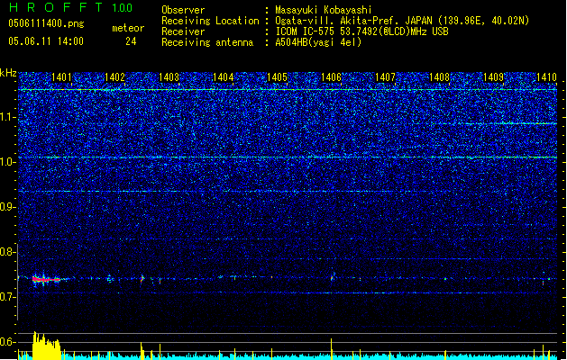This screenshot has height=360, width=567.
Task: Click the 1403 time marker
Action: click(169, 77)
